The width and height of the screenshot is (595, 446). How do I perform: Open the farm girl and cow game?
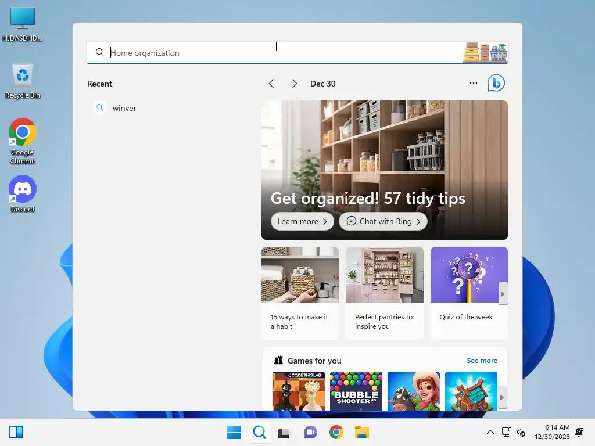point(414,391)
